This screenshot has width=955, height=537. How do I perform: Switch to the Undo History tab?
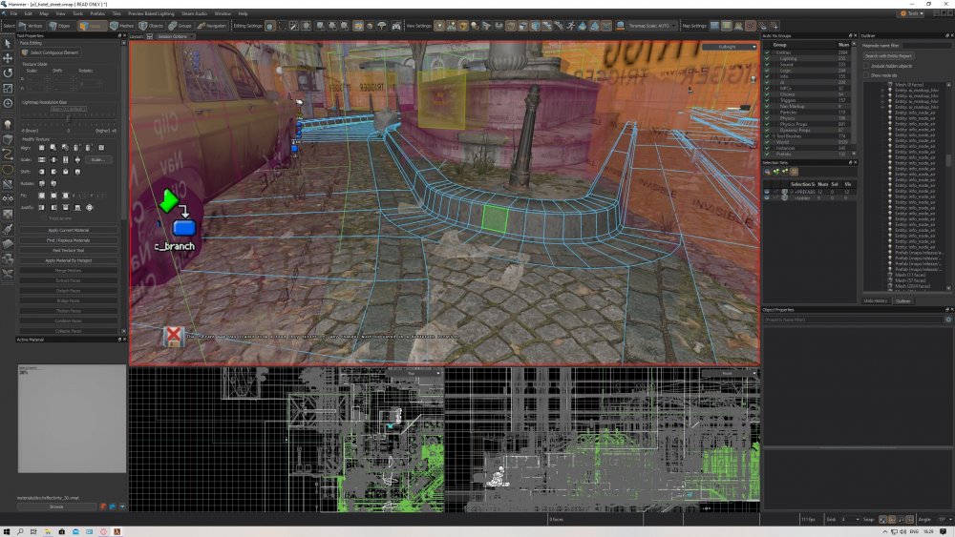(875, 301)
